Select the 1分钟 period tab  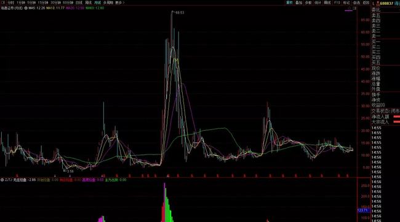tap(21, 2)
